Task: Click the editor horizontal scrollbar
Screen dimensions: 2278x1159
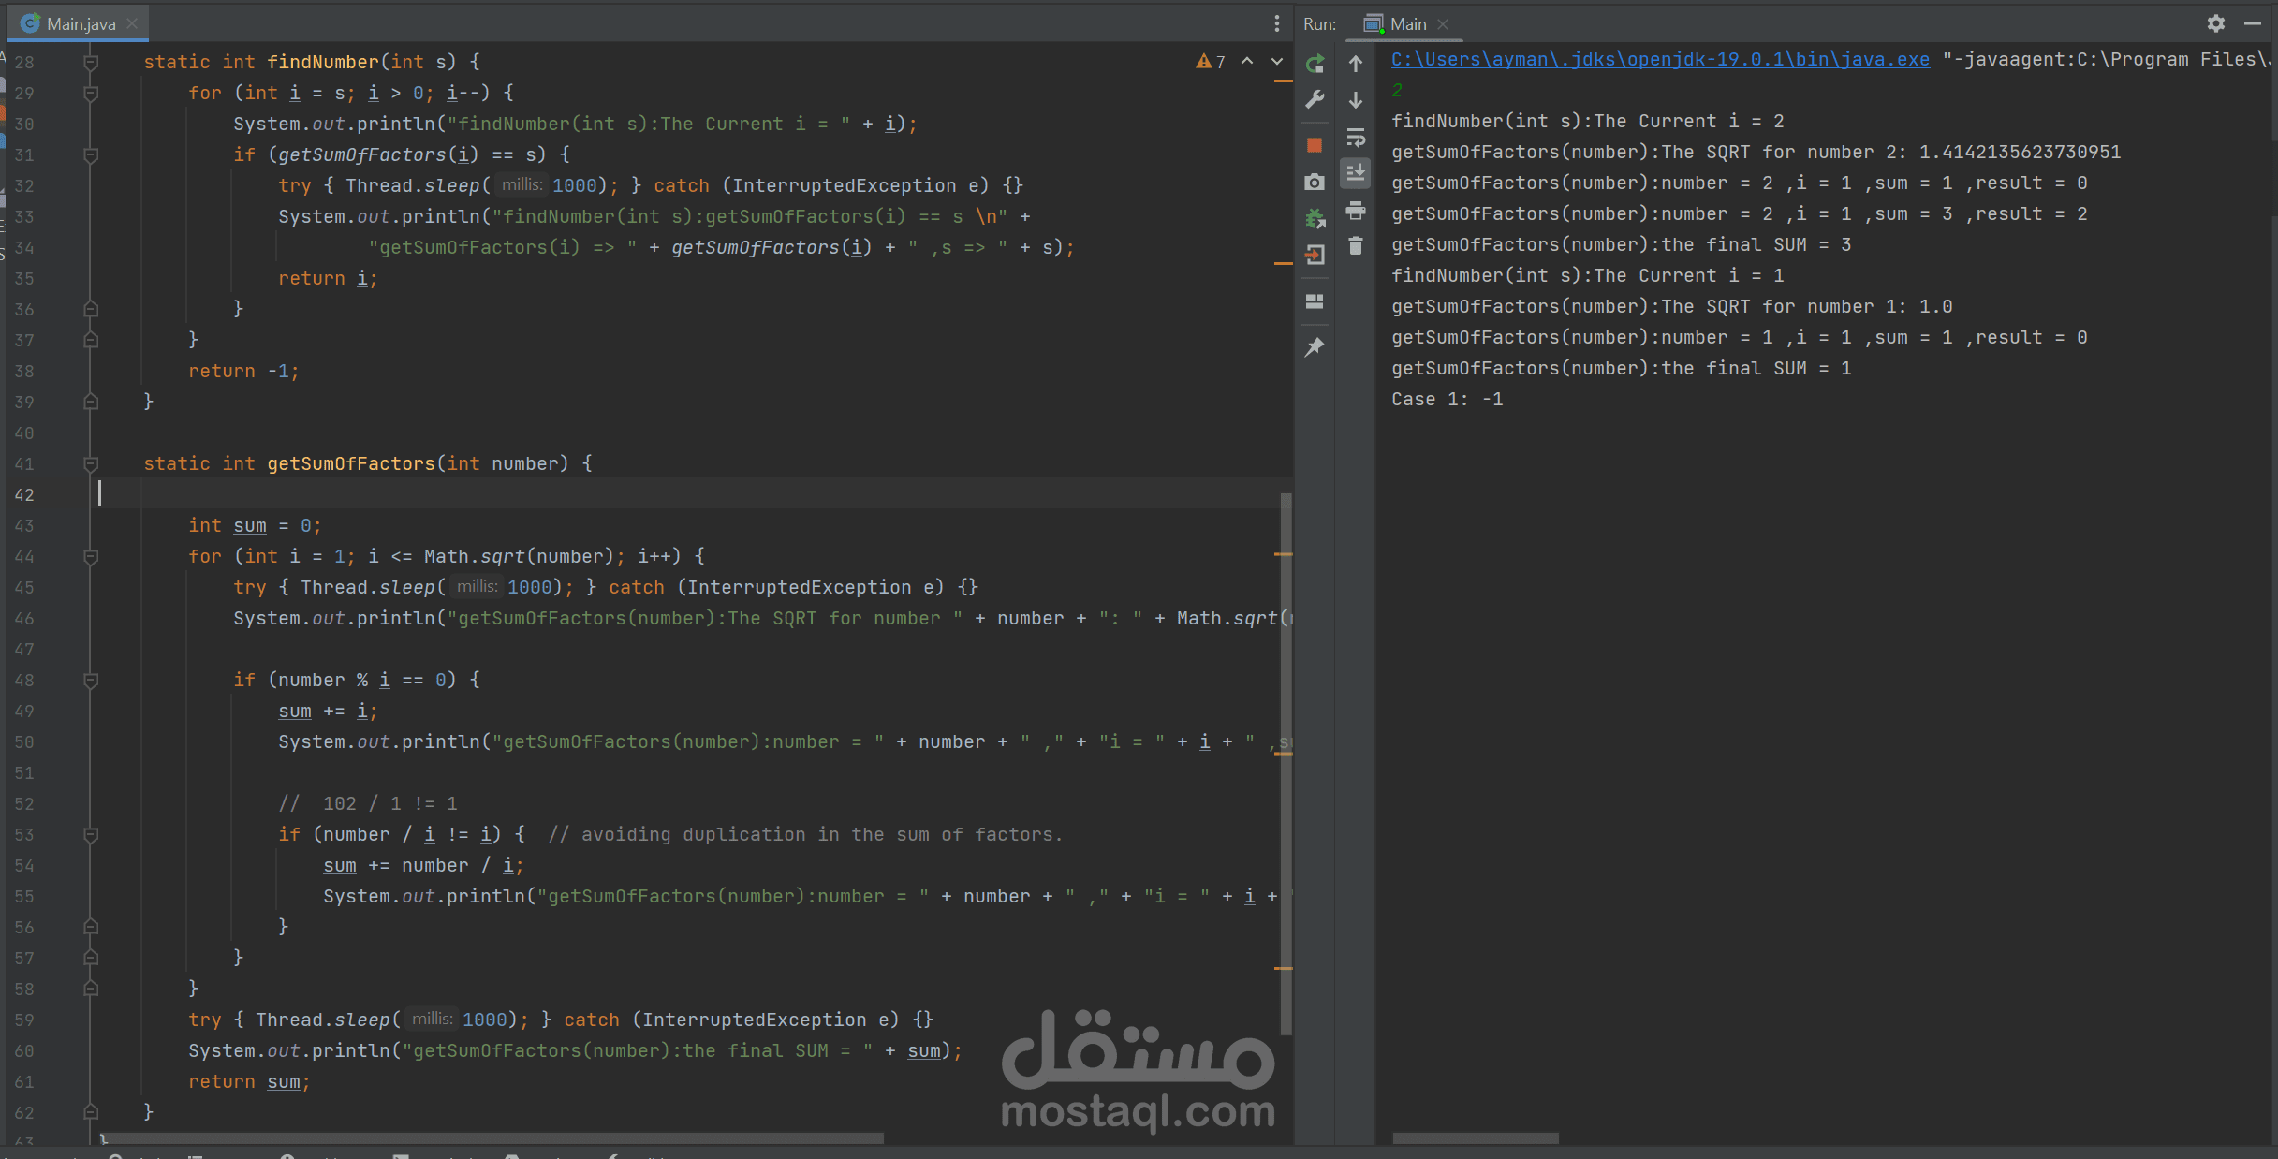Action: tap(492, 1138)
